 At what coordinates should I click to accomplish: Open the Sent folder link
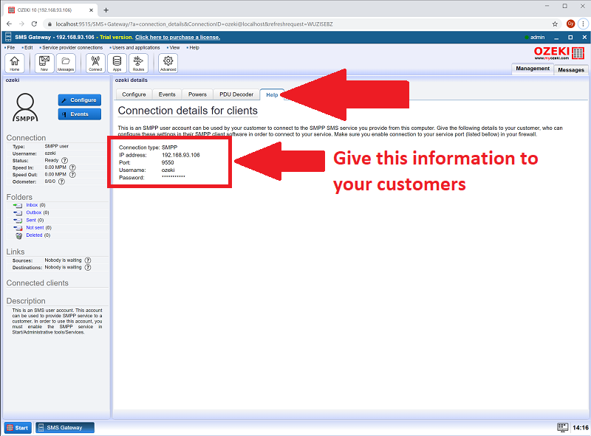point(31,221)
